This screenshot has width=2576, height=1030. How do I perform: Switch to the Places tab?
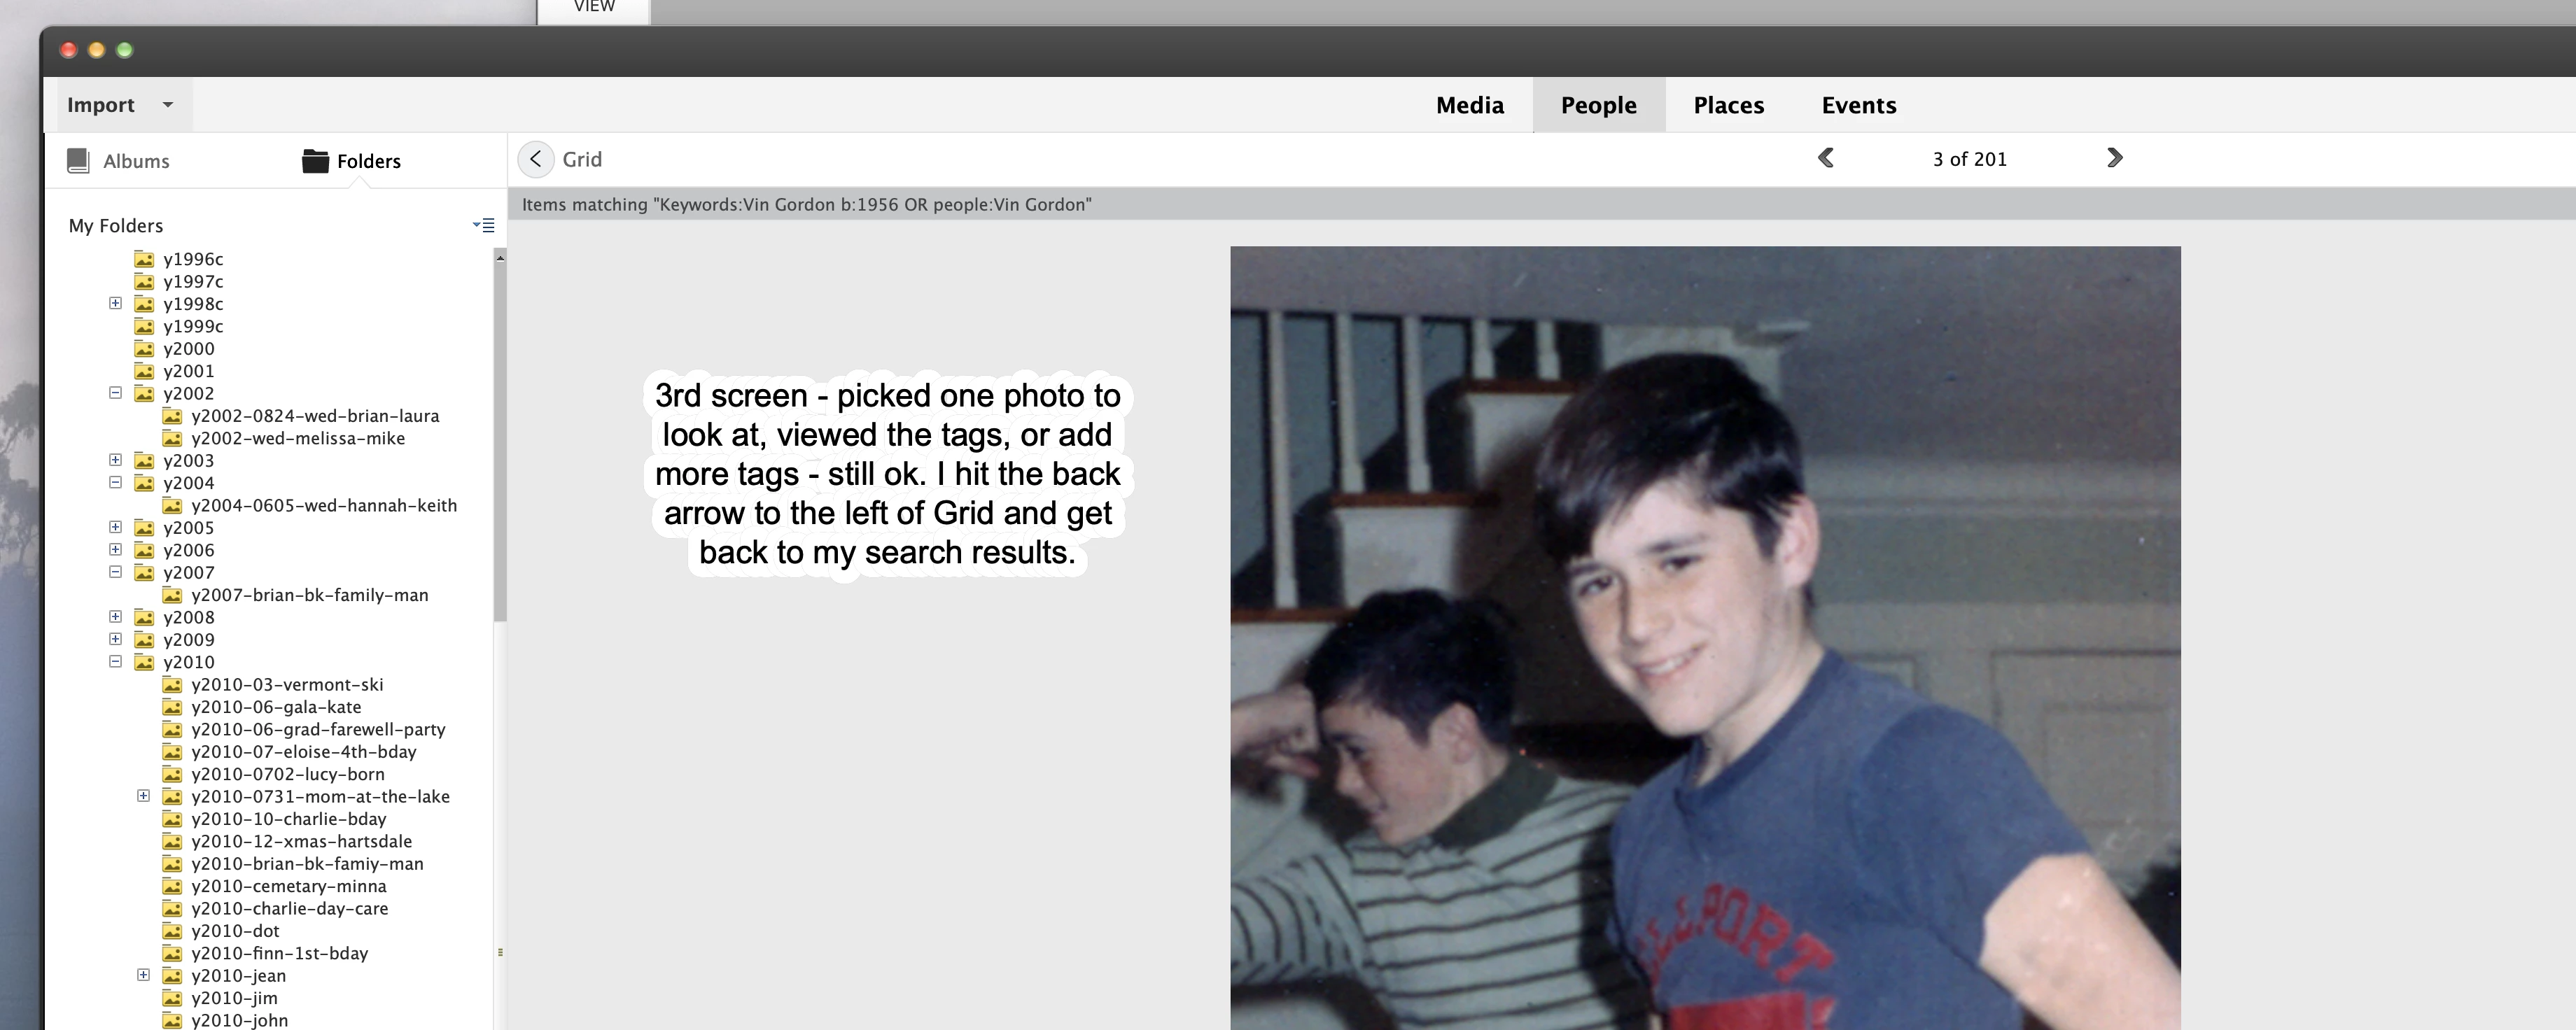[x=1728, y=105]
